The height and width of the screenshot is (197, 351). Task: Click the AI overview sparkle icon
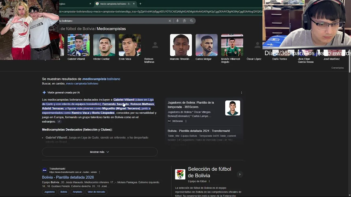(44, 92)
